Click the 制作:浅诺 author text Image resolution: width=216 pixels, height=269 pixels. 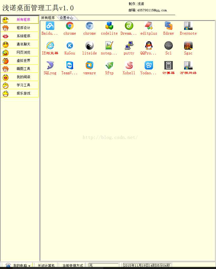click(x=136, y=4)
